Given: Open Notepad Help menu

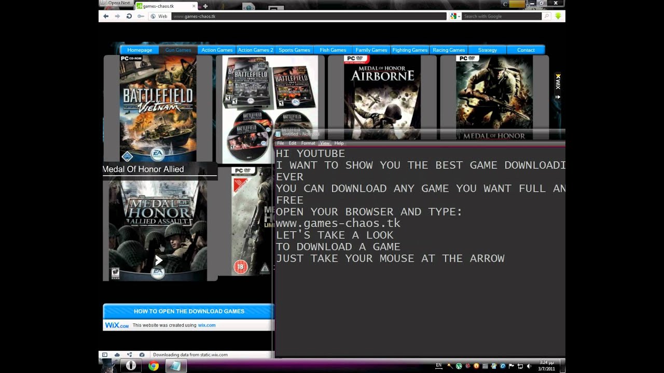Looking at the screenshot, I should click(x=339, y=143).
